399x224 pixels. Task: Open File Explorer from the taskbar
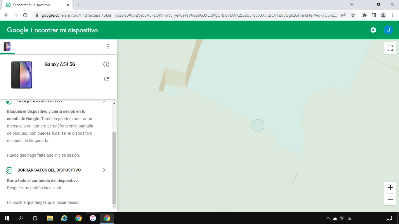[50, 218]
